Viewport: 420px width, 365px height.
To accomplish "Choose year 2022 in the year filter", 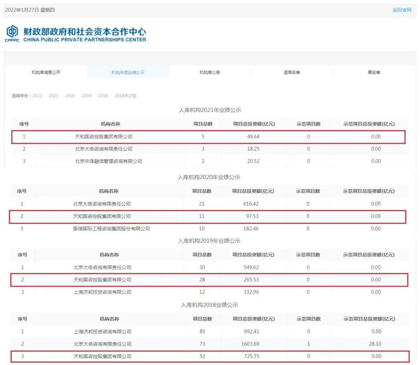I will [37, 95].
